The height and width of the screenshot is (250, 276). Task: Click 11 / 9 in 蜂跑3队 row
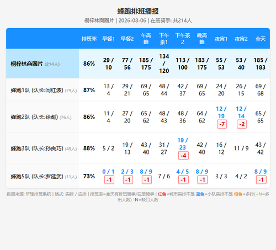pos(241,148)
